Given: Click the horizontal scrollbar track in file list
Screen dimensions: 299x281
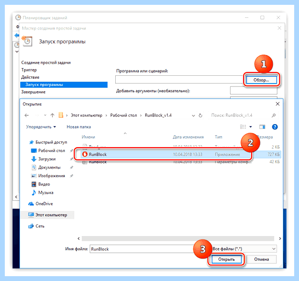Looking at the screenshot, I should pyautogui.click(x=178, y=239).
